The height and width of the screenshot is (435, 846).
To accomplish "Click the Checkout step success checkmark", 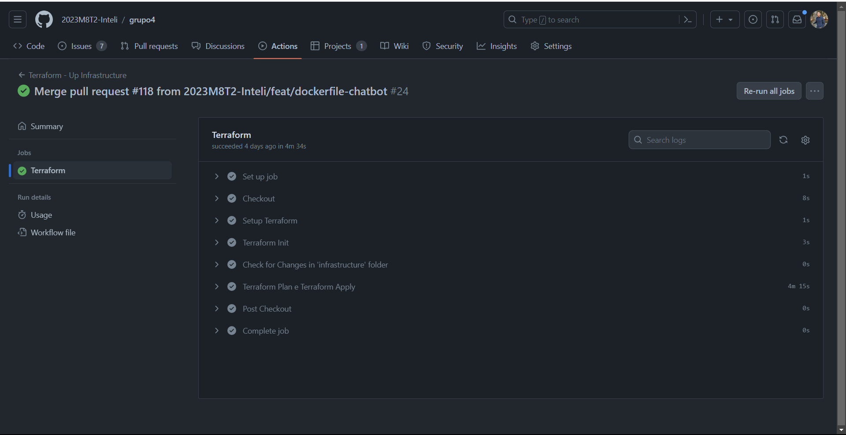I will pos(232,198).
